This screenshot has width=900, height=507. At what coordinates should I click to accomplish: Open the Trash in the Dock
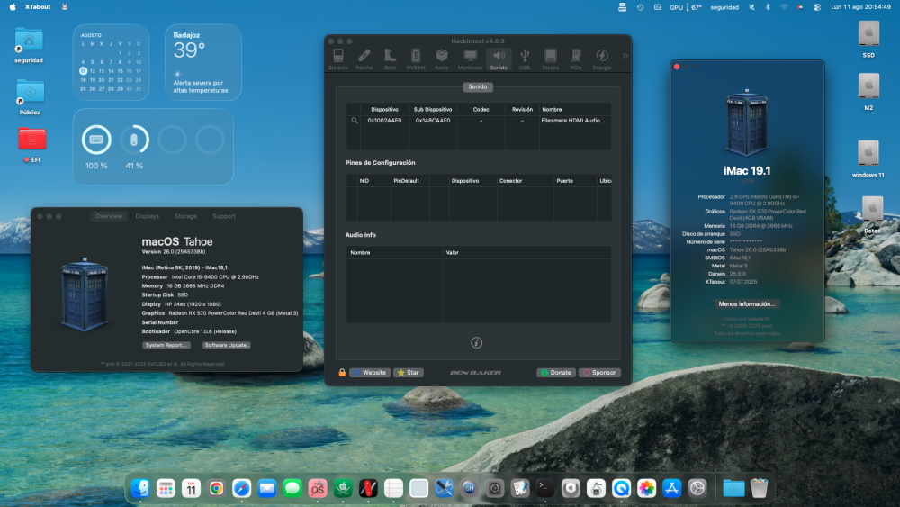click(759, 488)
